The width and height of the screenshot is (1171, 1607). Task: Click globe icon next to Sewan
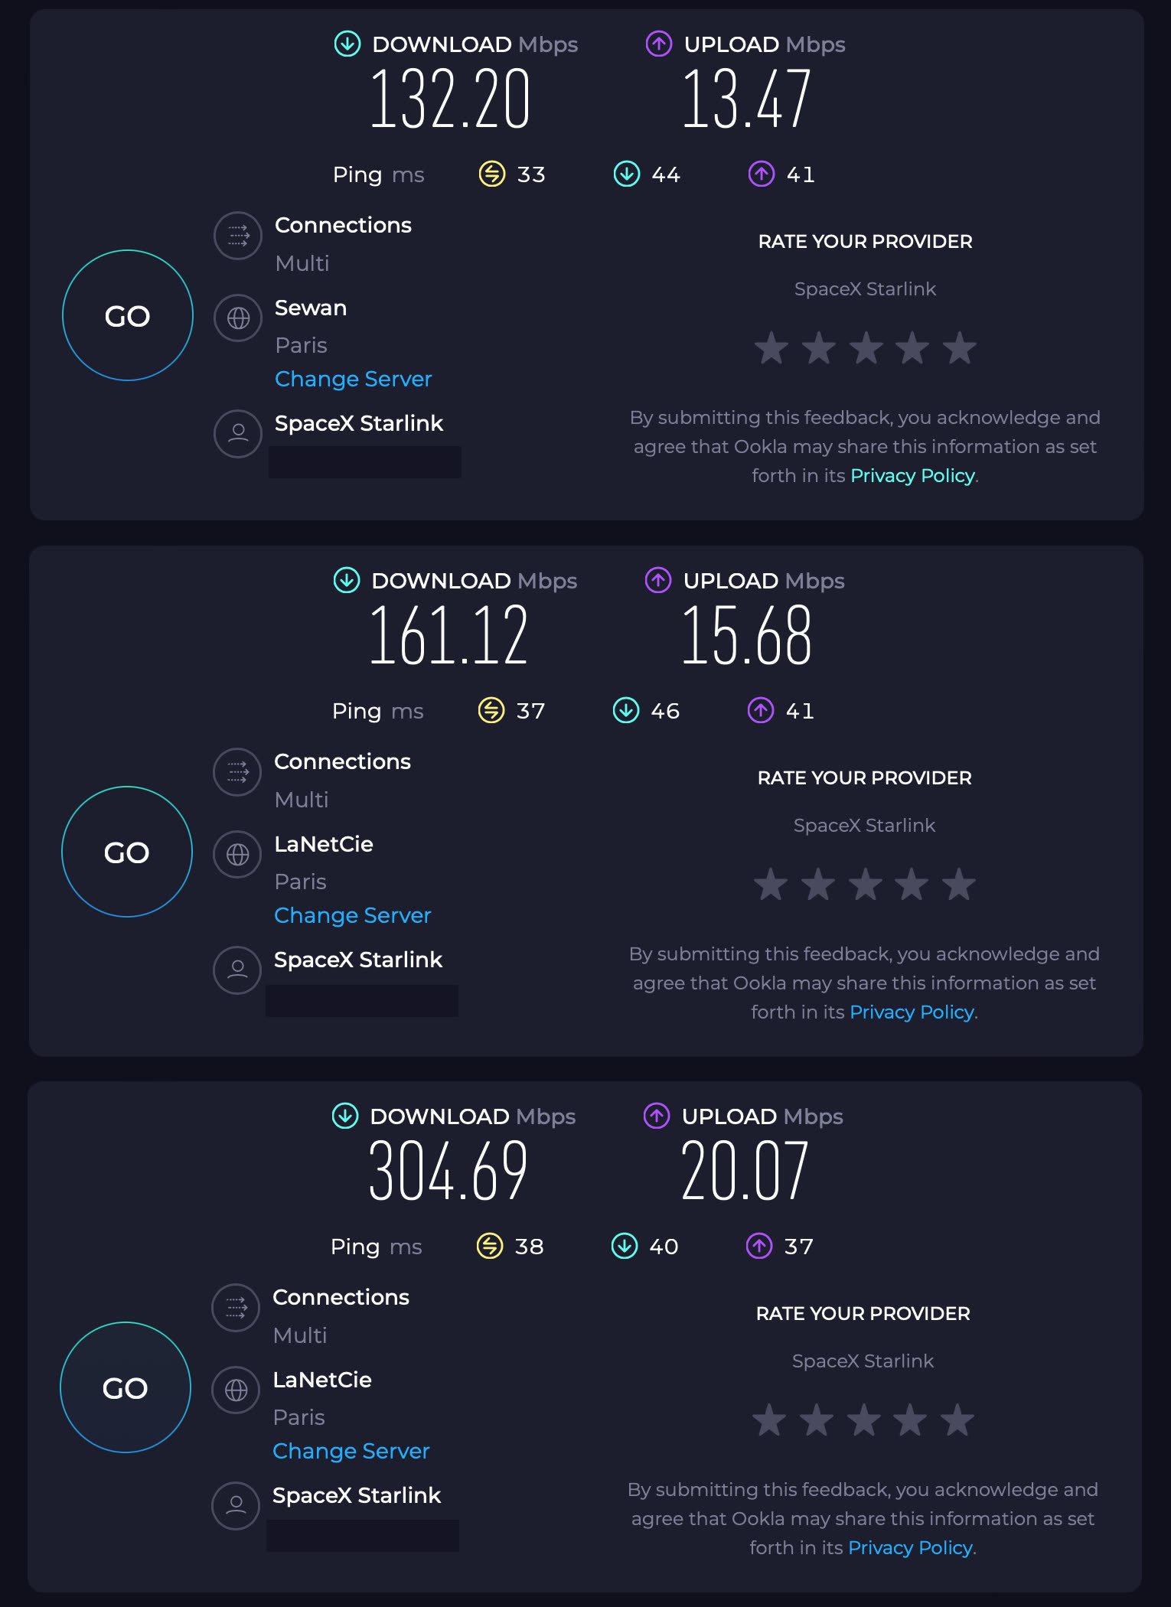coord(238,318)
